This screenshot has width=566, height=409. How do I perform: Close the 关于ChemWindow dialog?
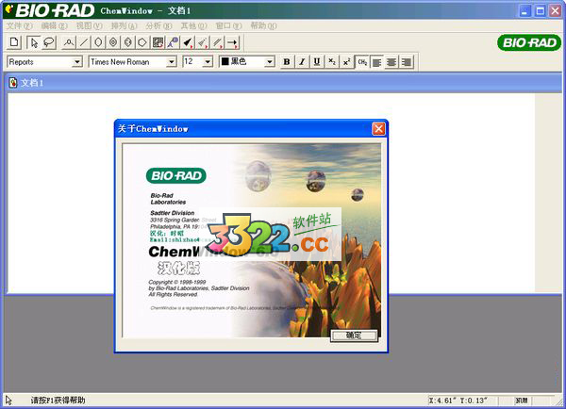coord(378,129)
